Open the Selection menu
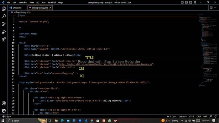The width and height of the screenshot is (219, 123). pyautogui.click(x=23, y=2)
